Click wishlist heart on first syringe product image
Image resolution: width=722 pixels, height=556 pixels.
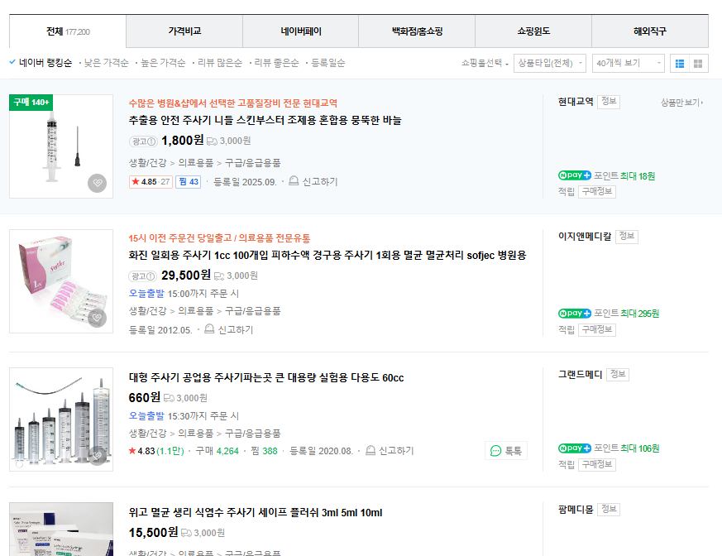pos(98,183)
